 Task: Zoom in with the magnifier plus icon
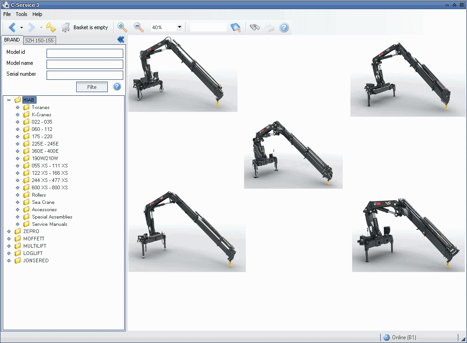[x=122, y=27]
